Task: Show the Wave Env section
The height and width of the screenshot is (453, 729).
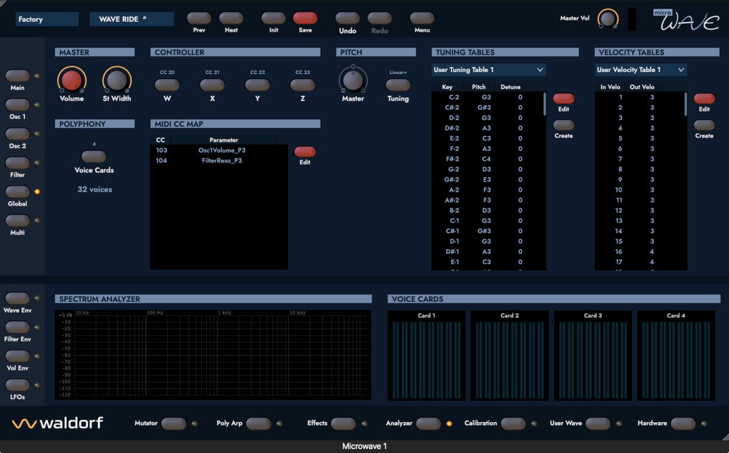Action: coord(18,298)
